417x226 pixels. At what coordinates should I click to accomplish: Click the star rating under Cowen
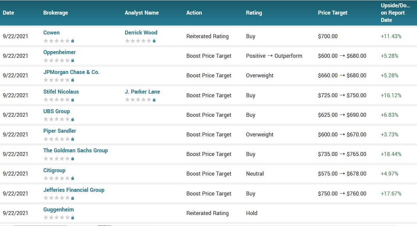tap(57, 41)
